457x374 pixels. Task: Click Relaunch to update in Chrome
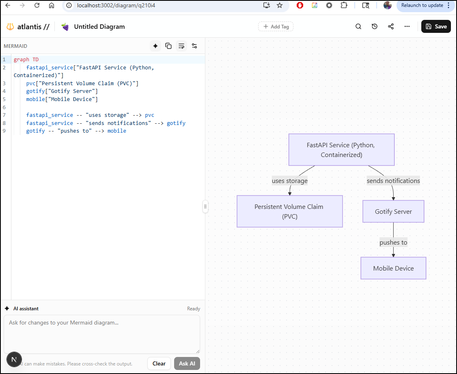422,5
